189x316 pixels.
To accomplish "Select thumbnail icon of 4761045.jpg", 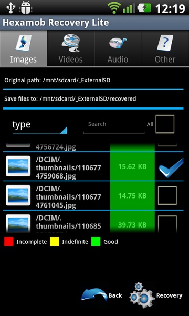I will point(18,195).
